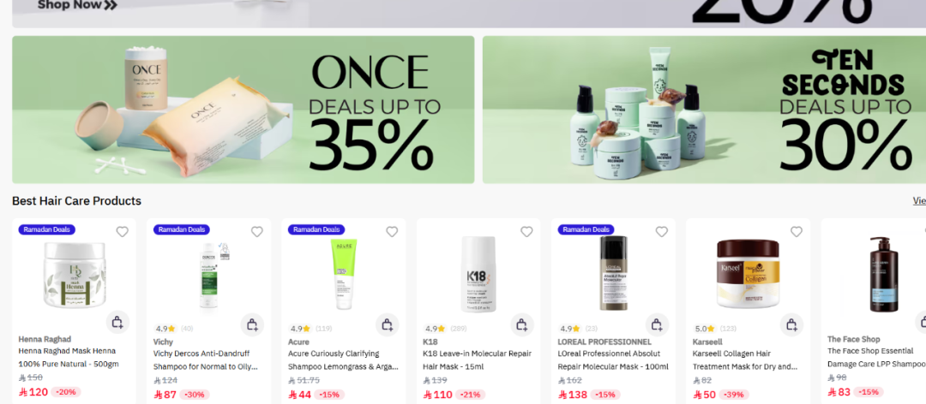
Task: Open K18 bottle product image
Action: click(x=478, y=274)
